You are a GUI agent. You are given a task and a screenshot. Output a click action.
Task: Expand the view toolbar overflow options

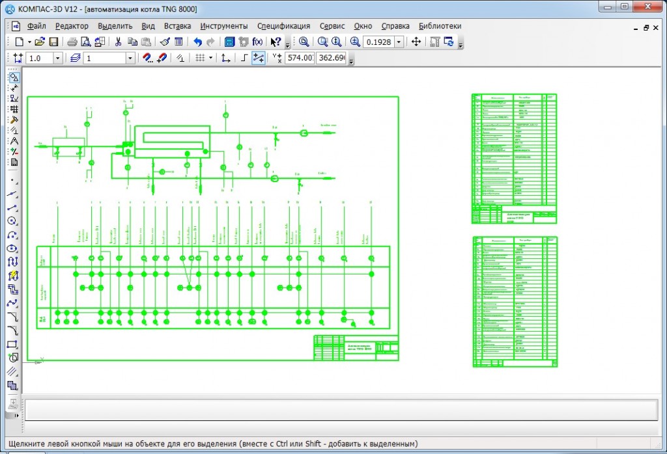click(461, 45)
